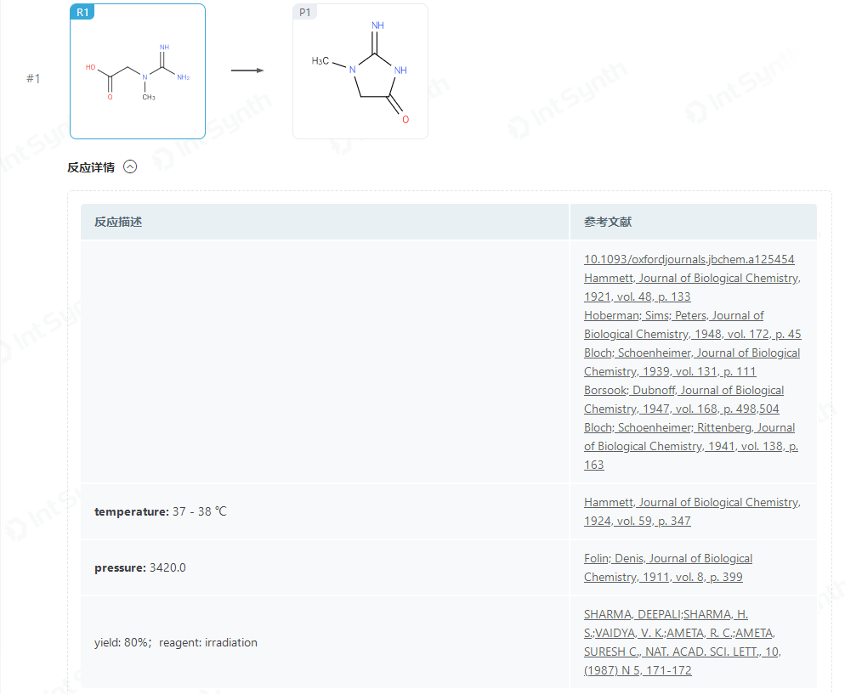The height and width of the screenshot is (694, 845).
Task: Click the temperature 37 - 38 ℃ row
Action: click(x=448, y=511)
